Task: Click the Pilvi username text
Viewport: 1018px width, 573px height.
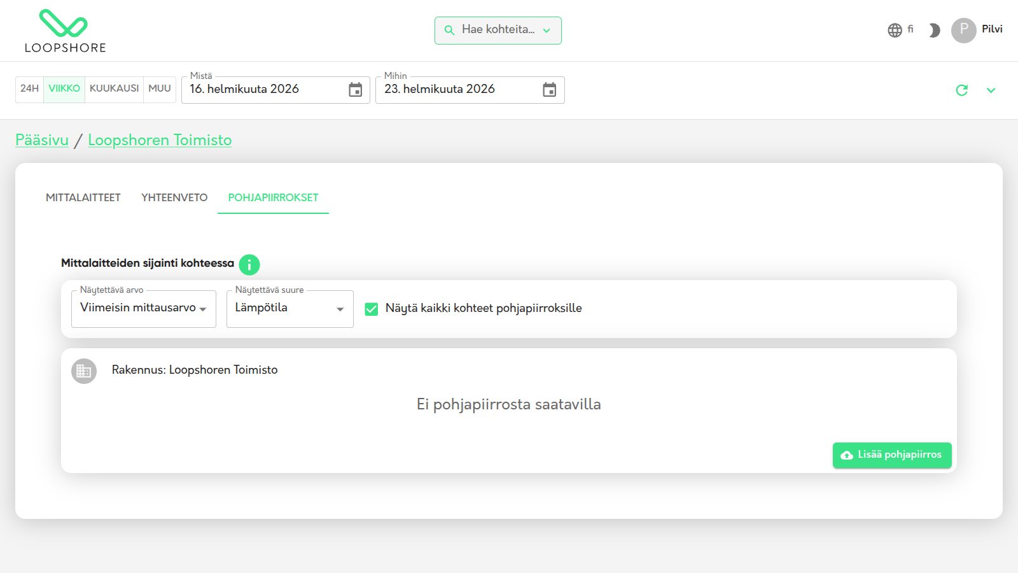Action: click(992, 29)
